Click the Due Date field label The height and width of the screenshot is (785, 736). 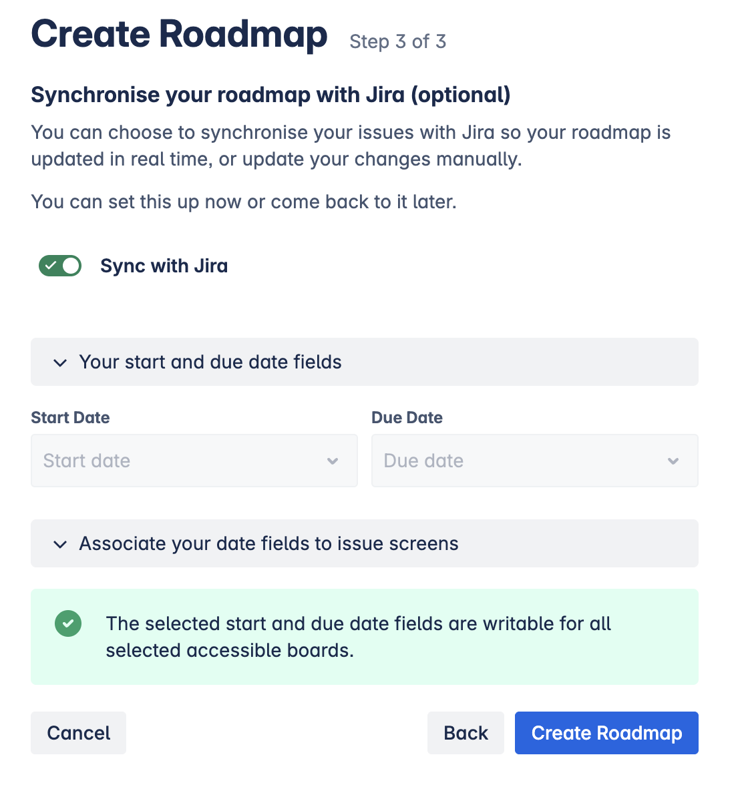(x=407, y=417)
